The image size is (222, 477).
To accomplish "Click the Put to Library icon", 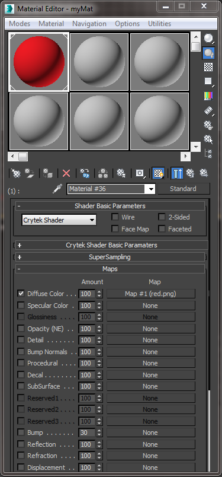I will pyautogui.click(x=121, y=173).
